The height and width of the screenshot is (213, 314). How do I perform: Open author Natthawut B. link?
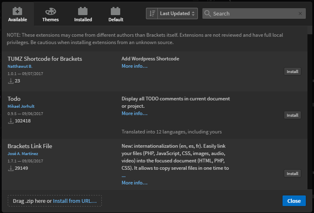(x=20, y=67)
